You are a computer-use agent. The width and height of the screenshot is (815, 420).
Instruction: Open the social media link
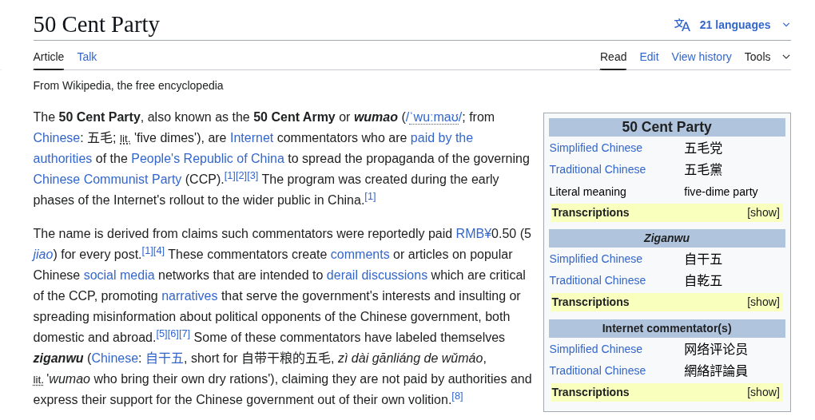[119, 275]
